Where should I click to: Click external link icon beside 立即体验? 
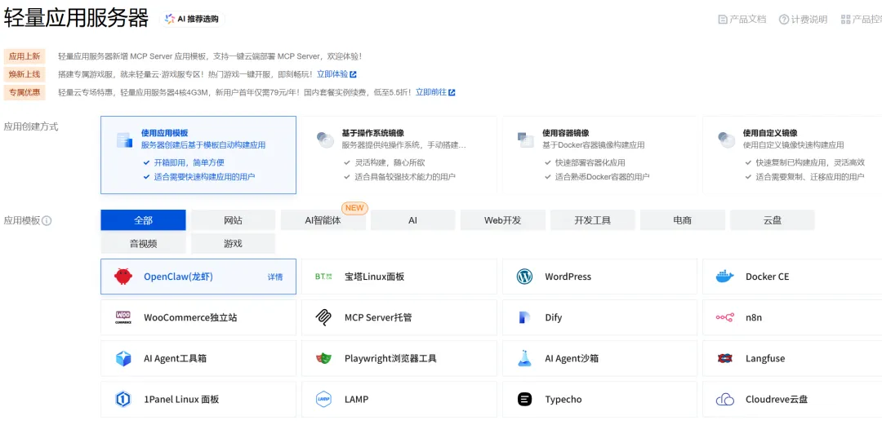tap(354, 74)
